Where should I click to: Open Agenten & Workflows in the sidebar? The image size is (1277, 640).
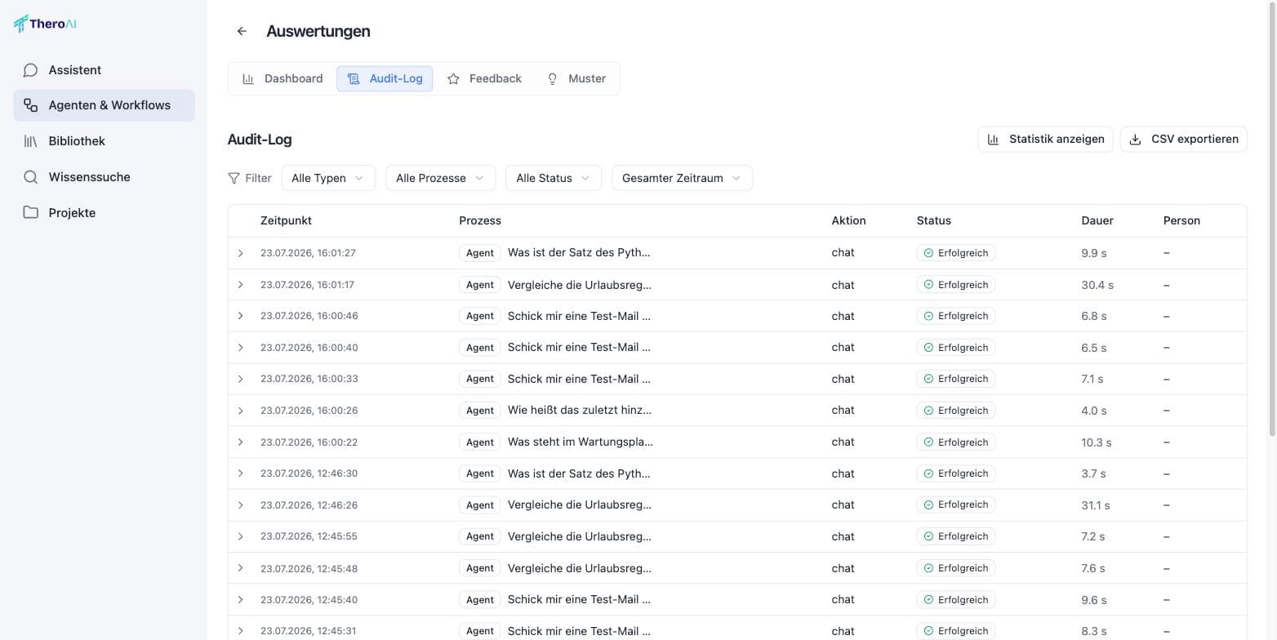coord(104,105)
